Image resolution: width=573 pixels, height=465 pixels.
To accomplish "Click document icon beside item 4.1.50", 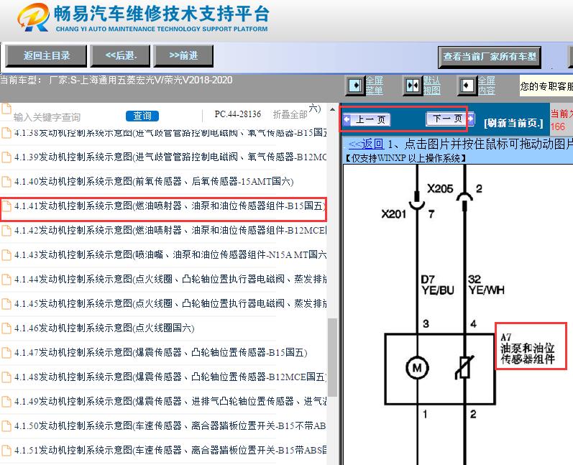I will (x=6, y=426).
